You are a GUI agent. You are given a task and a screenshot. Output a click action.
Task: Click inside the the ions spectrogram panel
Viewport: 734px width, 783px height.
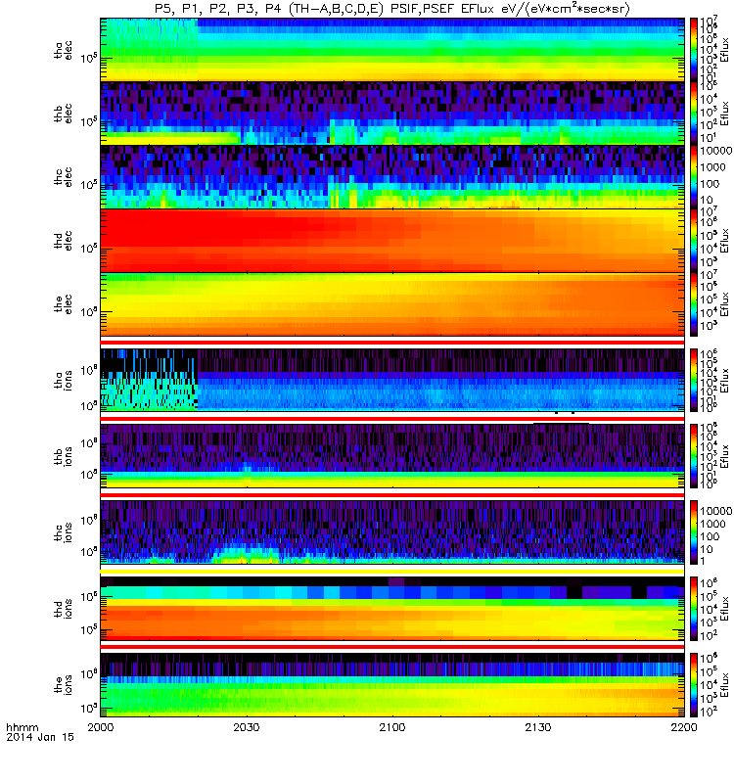[x=392, y=684]
